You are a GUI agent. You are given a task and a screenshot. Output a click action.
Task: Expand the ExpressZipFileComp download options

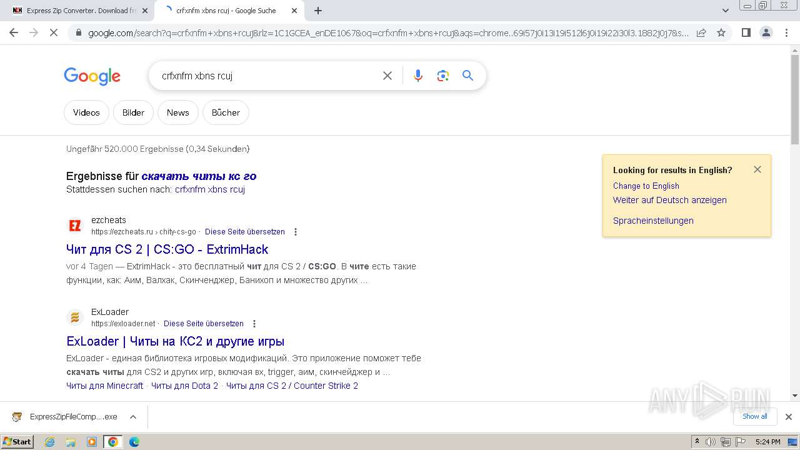pyautogui.click(x=132, y=417)
